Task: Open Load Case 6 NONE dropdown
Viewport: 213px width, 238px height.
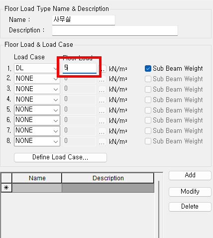Action: point(37,120)
